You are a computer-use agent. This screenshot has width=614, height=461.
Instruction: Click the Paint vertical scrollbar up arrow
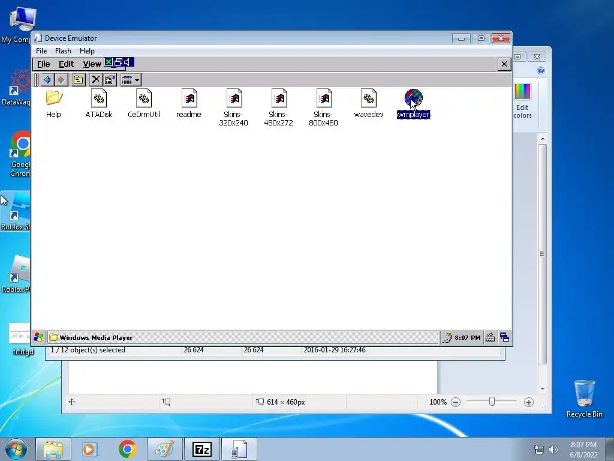(x=542, y=139)
